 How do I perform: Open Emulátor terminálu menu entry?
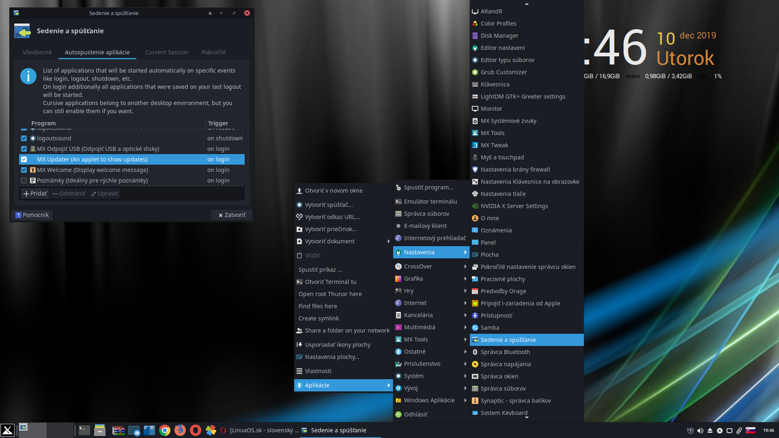tap(431, 201)
